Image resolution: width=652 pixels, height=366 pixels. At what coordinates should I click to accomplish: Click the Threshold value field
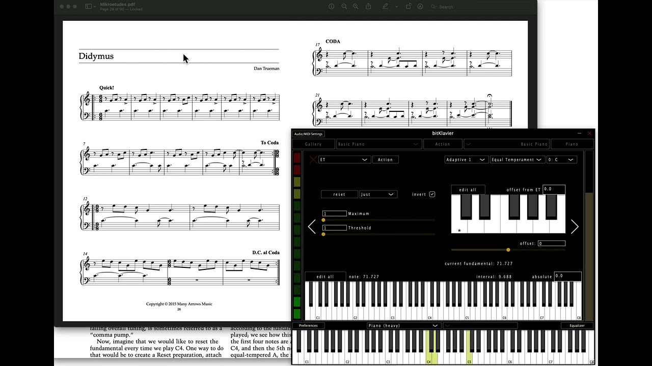click(x=334, y=228)
